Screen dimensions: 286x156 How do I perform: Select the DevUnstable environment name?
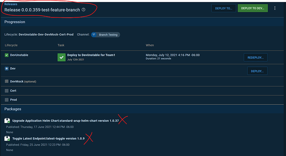point(19,55)
